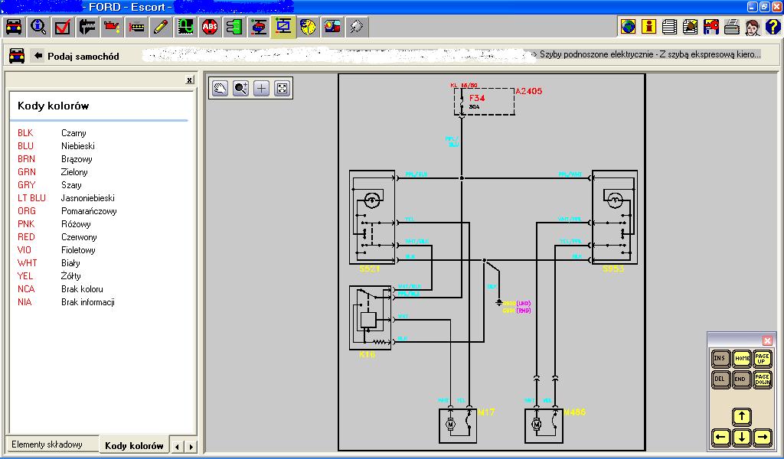The height and width of the screenshot is (459, 784).
Task: Select the hand pan tool
Action: (x=220, y=89)
